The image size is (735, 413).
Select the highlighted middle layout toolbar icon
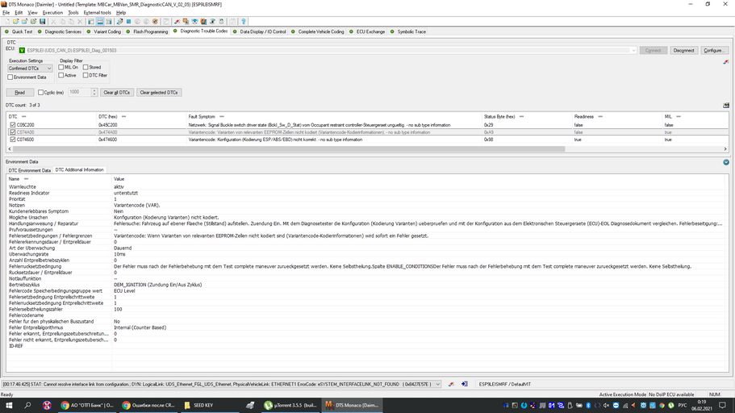tap(100, 22)
